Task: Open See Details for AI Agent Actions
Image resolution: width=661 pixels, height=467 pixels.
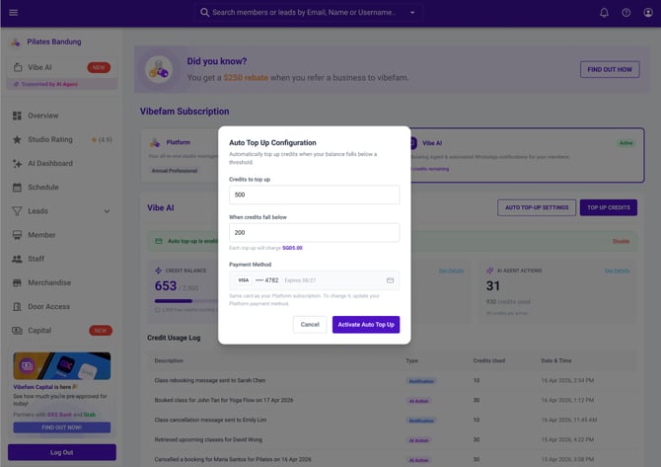Action: [x=617, y=271]
